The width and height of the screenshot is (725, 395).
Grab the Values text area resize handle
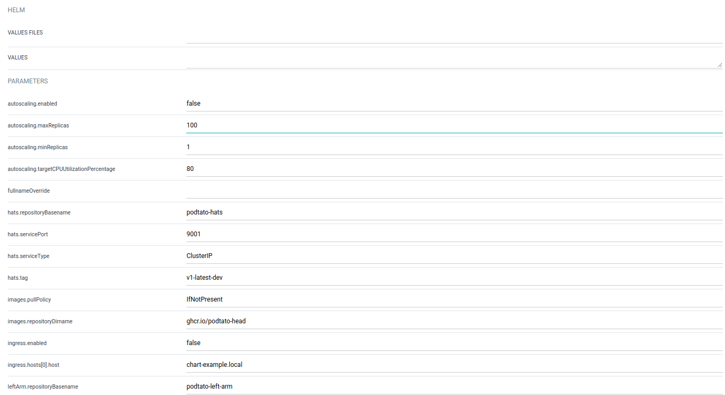coord(719,65)
